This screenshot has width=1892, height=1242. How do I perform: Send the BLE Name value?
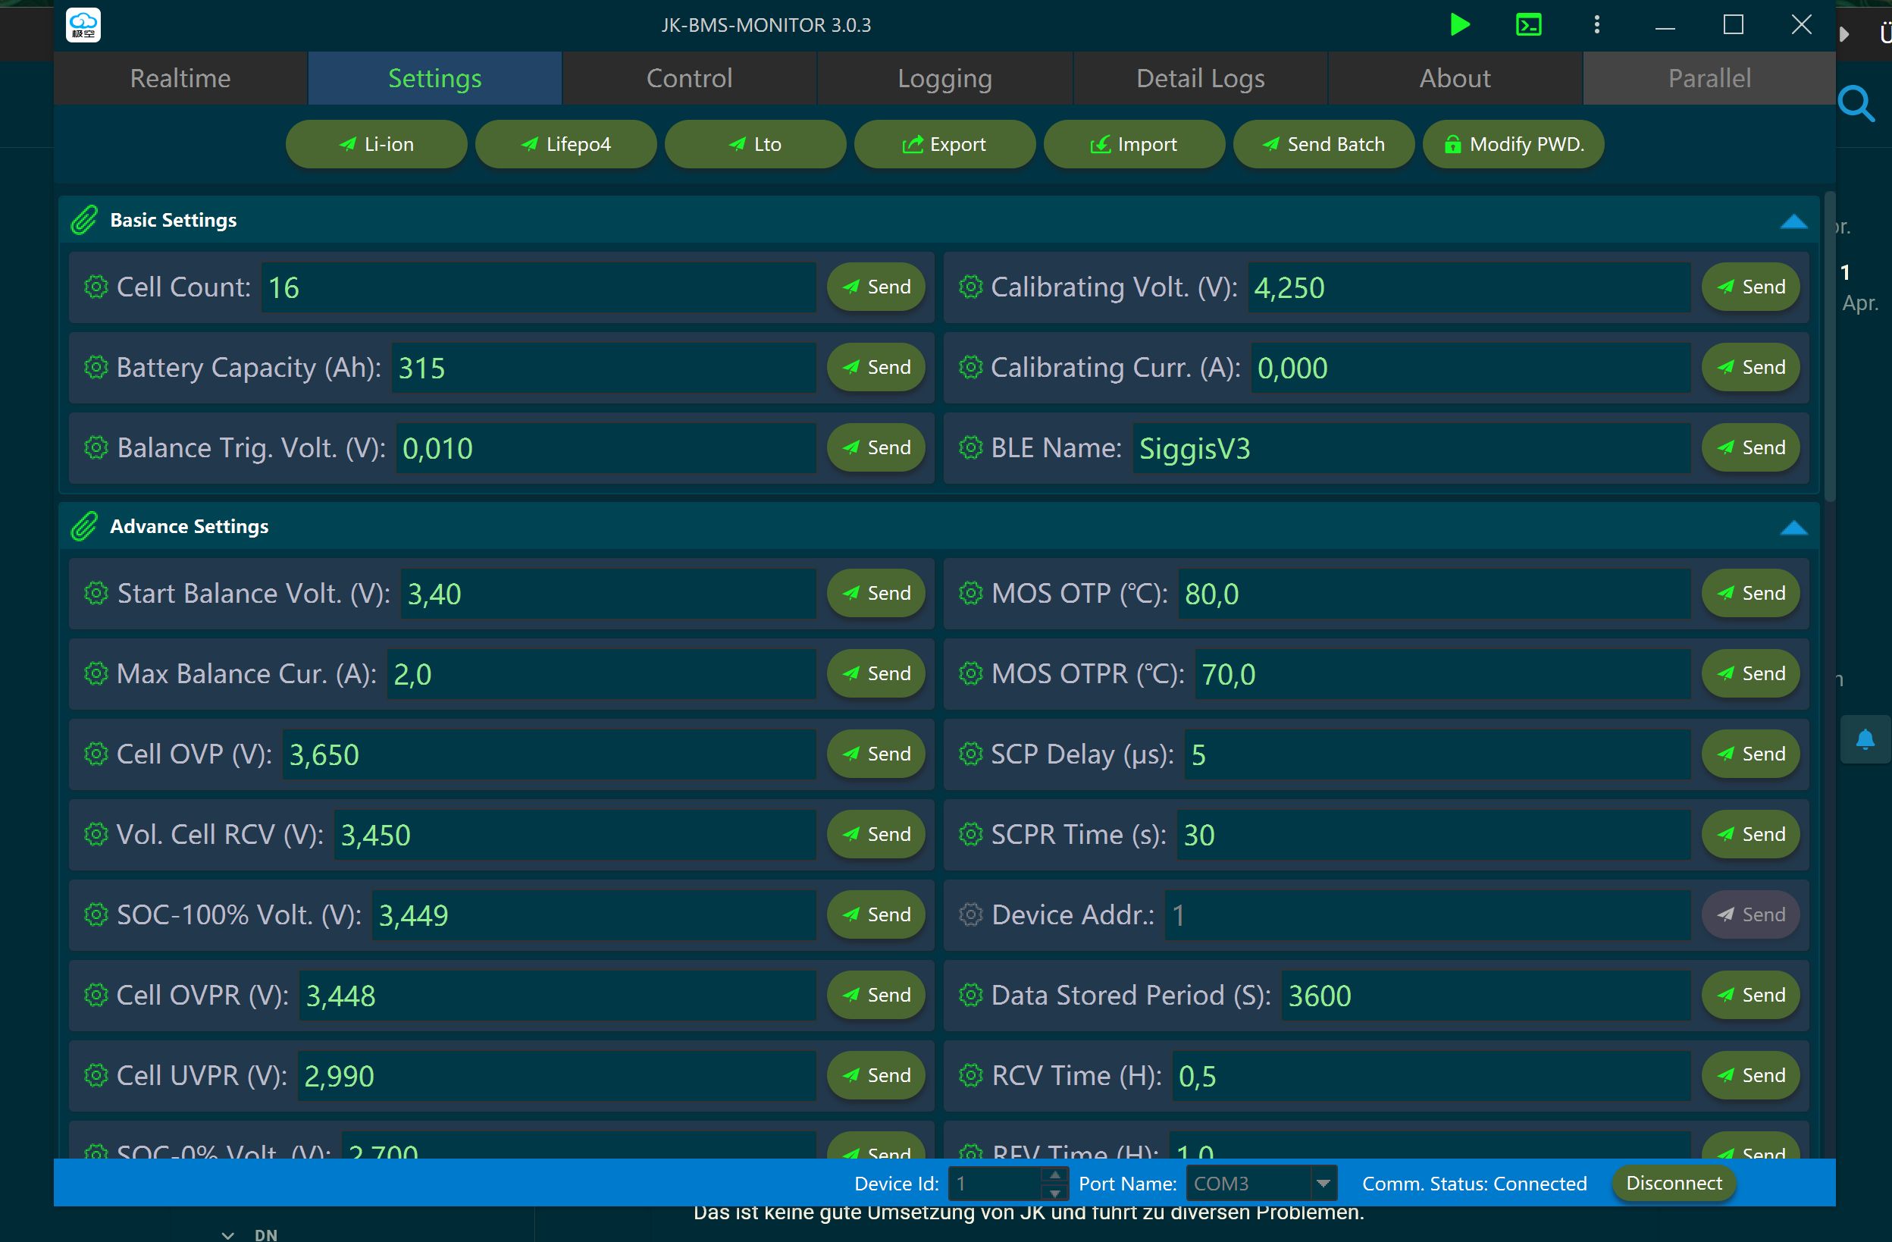pos(1750,447)
